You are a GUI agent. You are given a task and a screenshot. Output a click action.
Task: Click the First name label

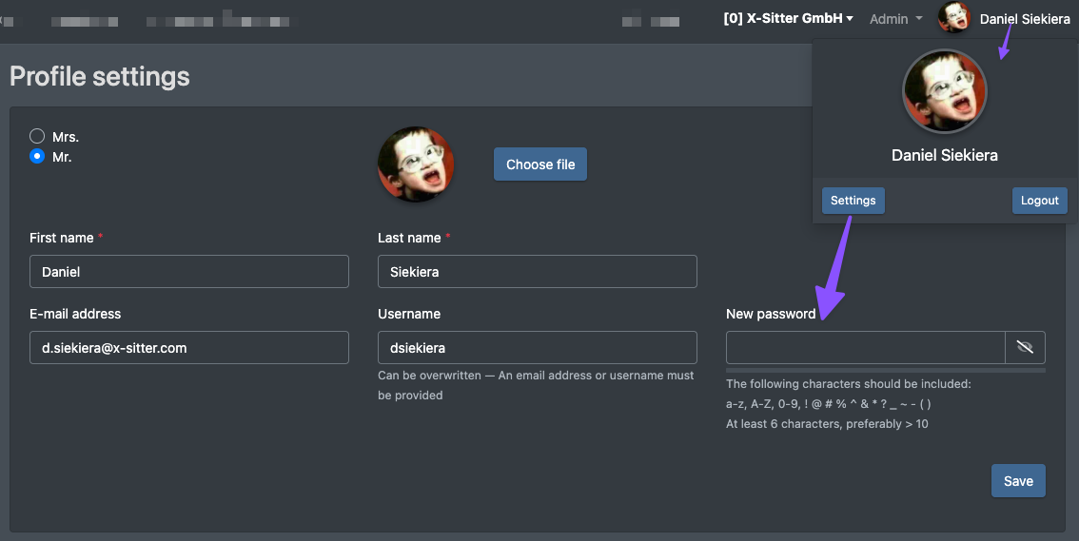click(x=61, y=238)
